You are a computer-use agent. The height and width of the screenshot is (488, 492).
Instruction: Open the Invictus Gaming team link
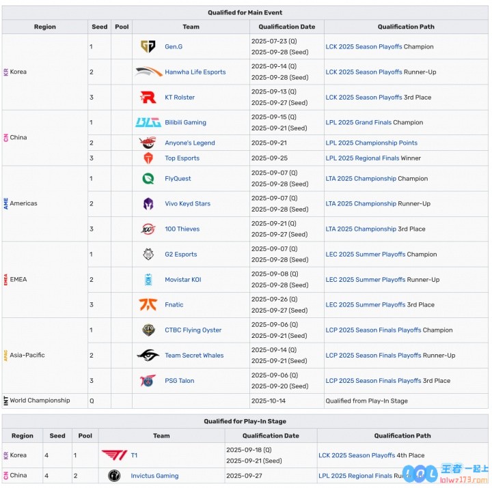coord(154,476)
